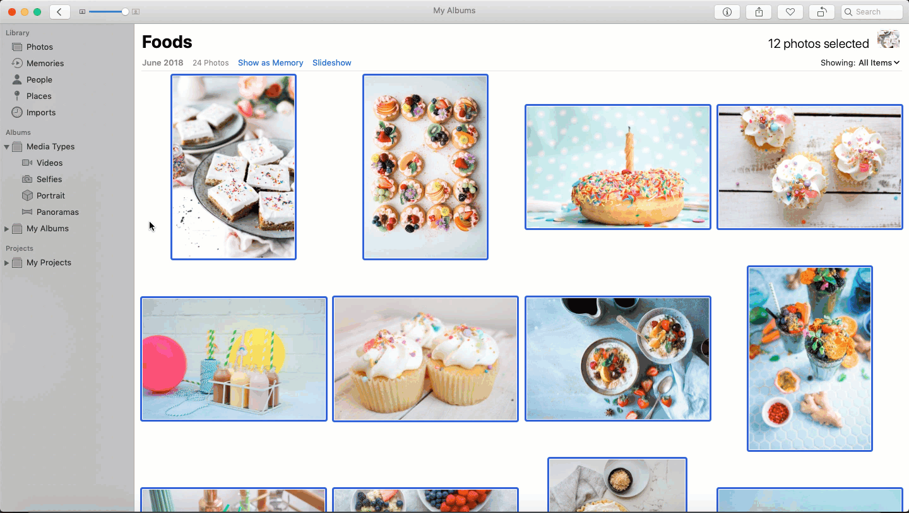Select the fruit breakfast bowls photo
Screen dimensions: 909x513
[618, 359]
